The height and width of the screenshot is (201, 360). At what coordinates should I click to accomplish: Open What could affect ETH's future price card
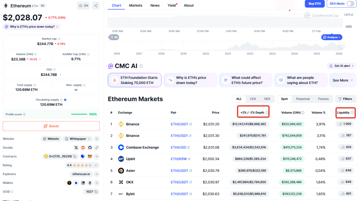pyautogui.click(x=245, y=80)
